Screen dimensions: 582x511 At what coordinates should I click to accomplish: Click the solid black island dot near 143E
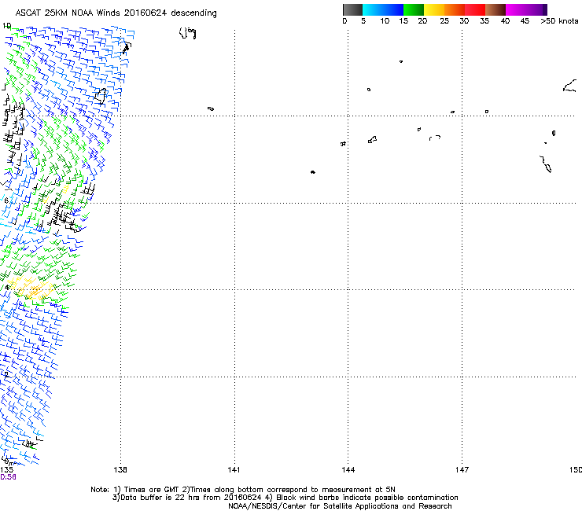click(x=313, y=172)
